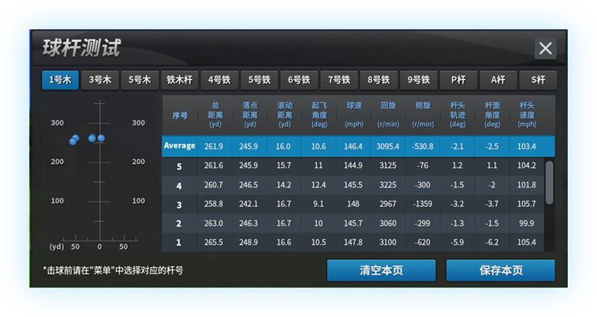Choose the 6号铁 tab
This screenshot has width=597, height=317.
299,80
